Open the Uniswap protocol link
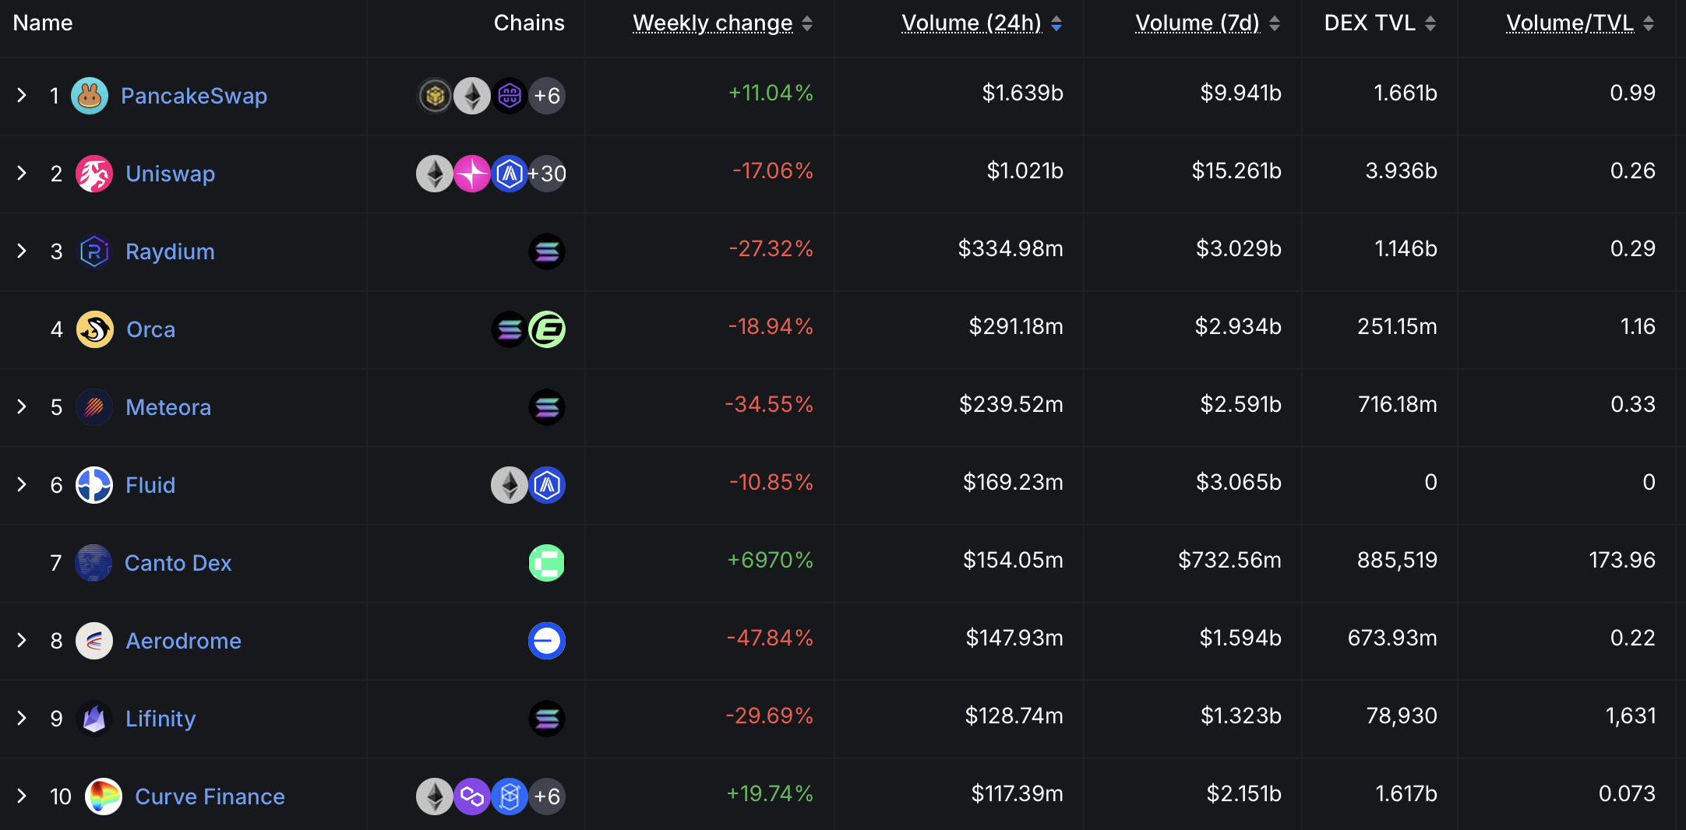The height and width of the screenshot is (830, 1686). (171, 174)
